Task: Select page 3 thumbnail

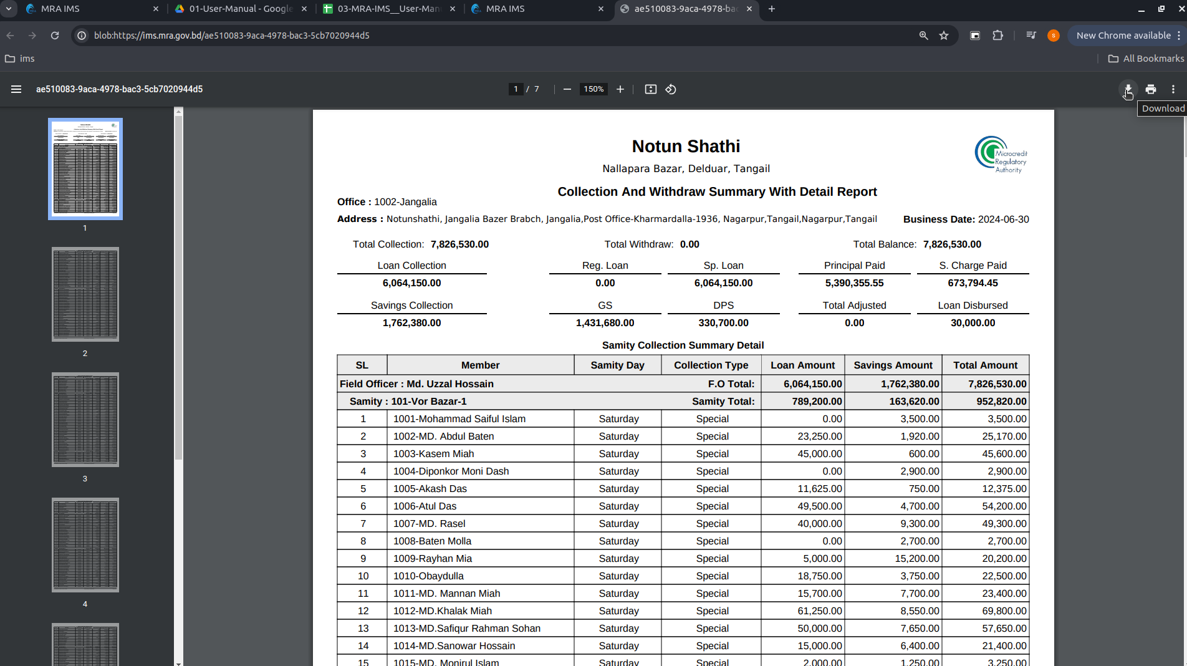Action: click(85, 420)
